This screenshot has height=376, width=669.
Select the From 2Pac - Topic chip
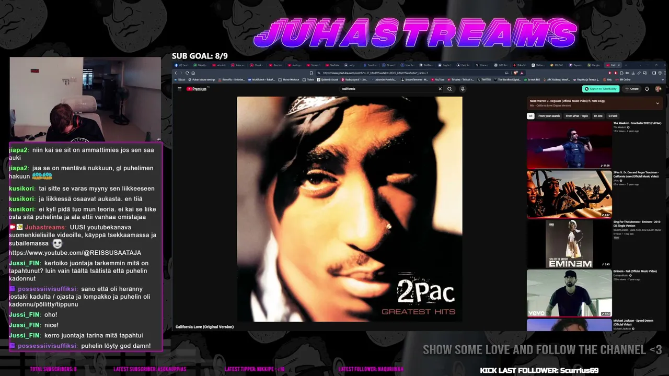point(578,116)
